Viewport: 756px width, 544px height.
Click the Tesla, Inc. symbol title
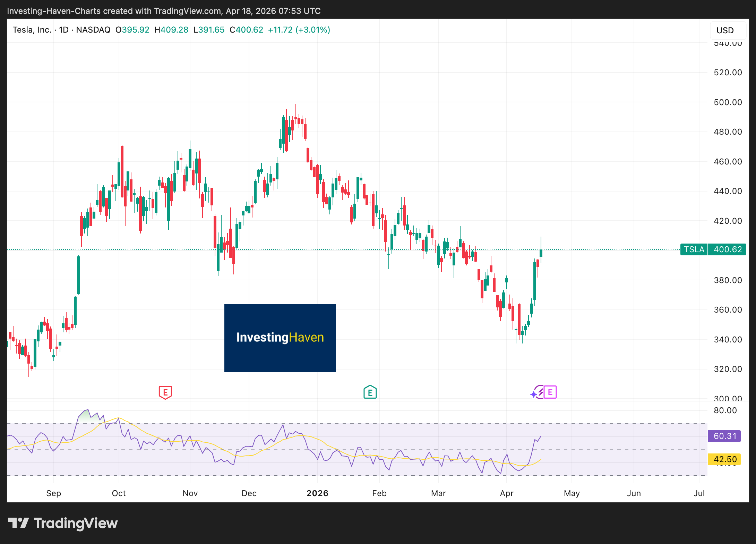(32, 30)
